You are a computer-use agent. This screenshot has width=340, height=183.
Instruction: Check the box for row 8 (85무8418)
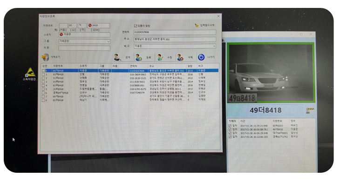[x=43, y=100]
